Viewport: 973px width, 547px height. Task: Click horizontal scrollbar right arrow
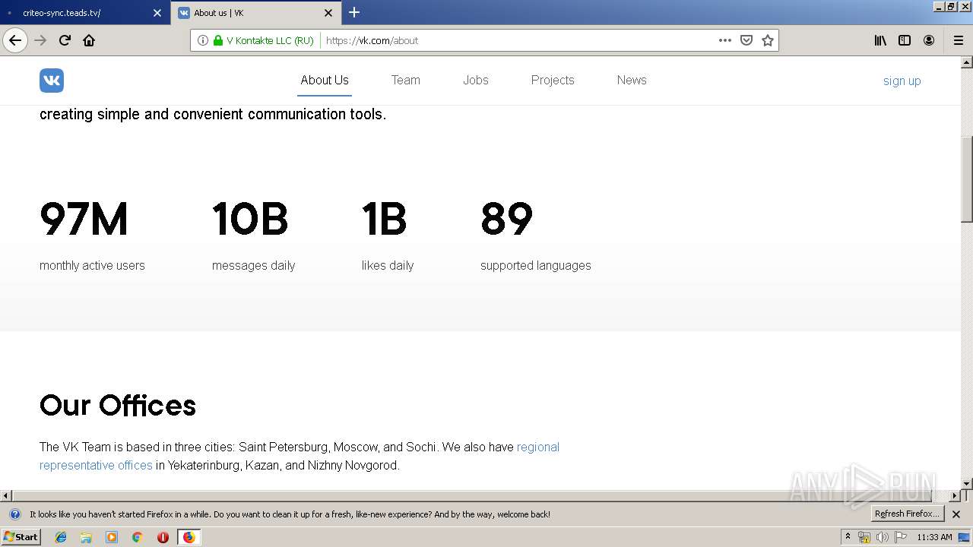[956, 495]
